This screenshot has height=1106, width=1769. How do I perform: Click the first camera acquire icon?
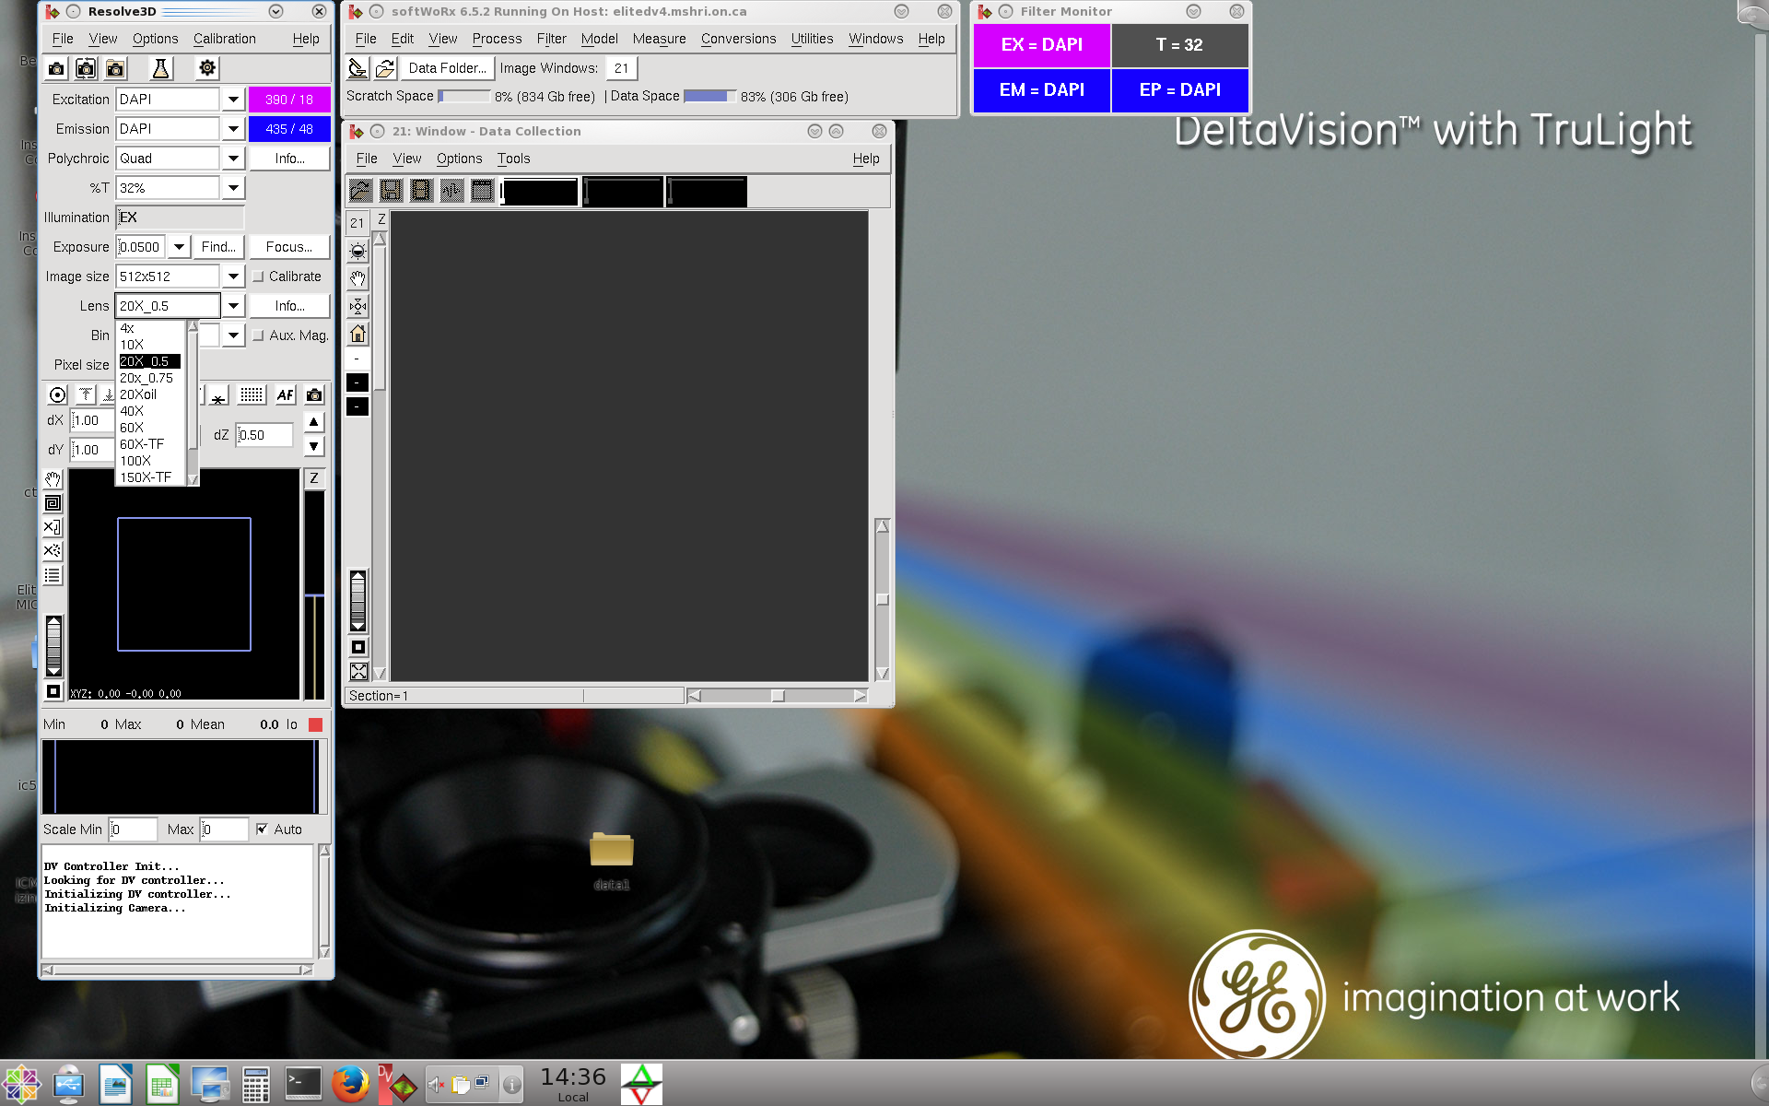pyautogui.click(x=56, y=68)
